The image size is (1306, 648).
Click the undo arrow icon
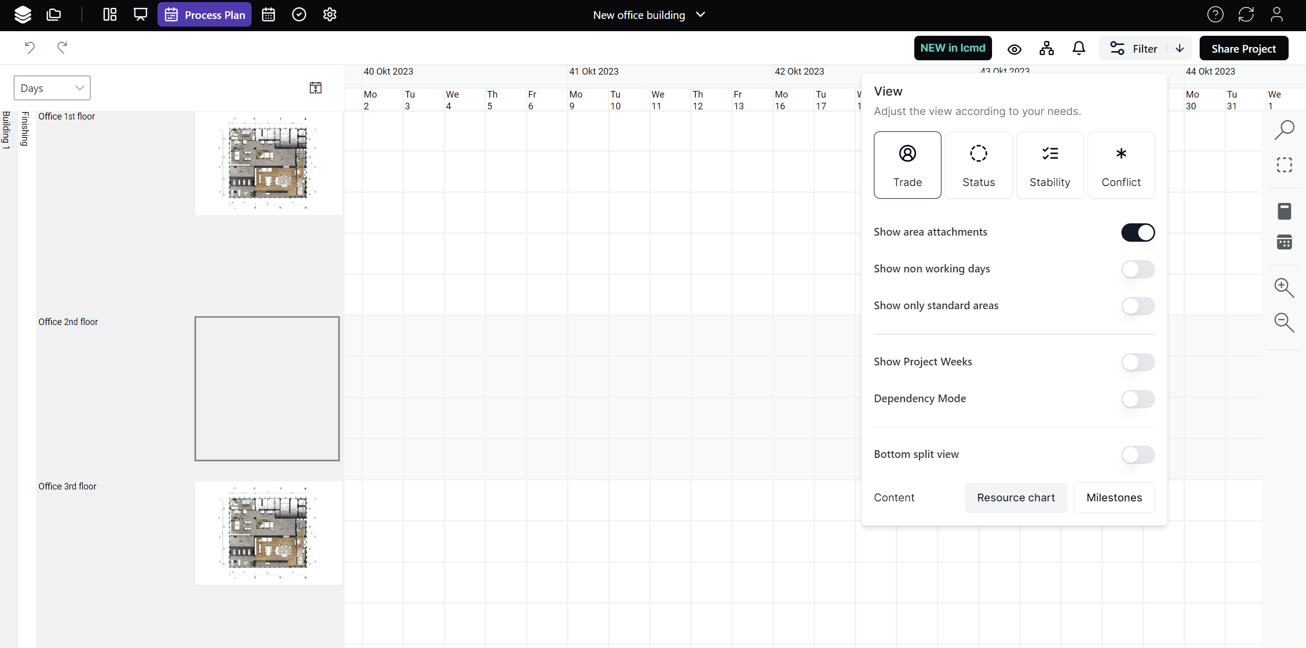[x=30, y=48]
